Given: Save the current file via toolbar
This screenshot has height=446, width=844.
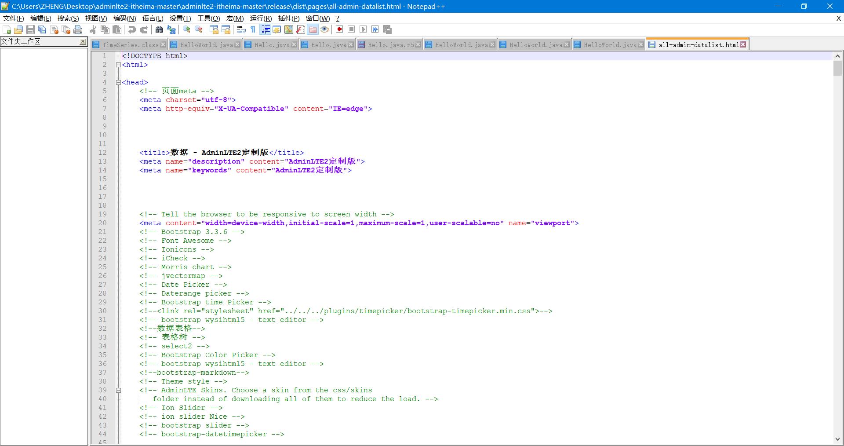Looking at the screenshot, I should click(x=30, y=29).
